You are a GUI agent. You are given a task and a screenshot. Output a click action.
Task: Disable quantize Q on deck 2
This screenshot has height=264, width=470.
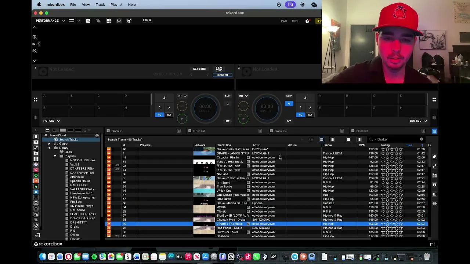(x=289, y=104)
